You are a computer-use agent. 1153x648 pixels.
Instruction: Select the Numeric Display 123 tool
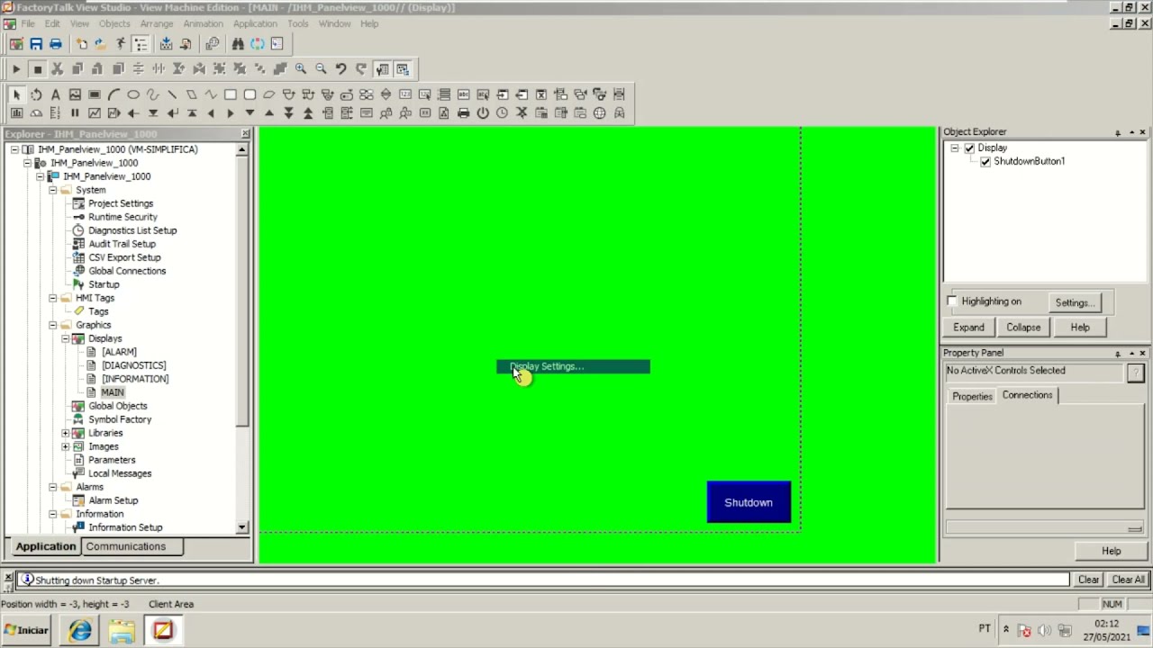pyautogui.click(x=405, y=94)
